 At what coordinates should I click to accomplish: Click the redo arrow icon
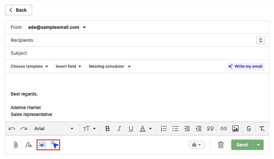click(24, 129)
